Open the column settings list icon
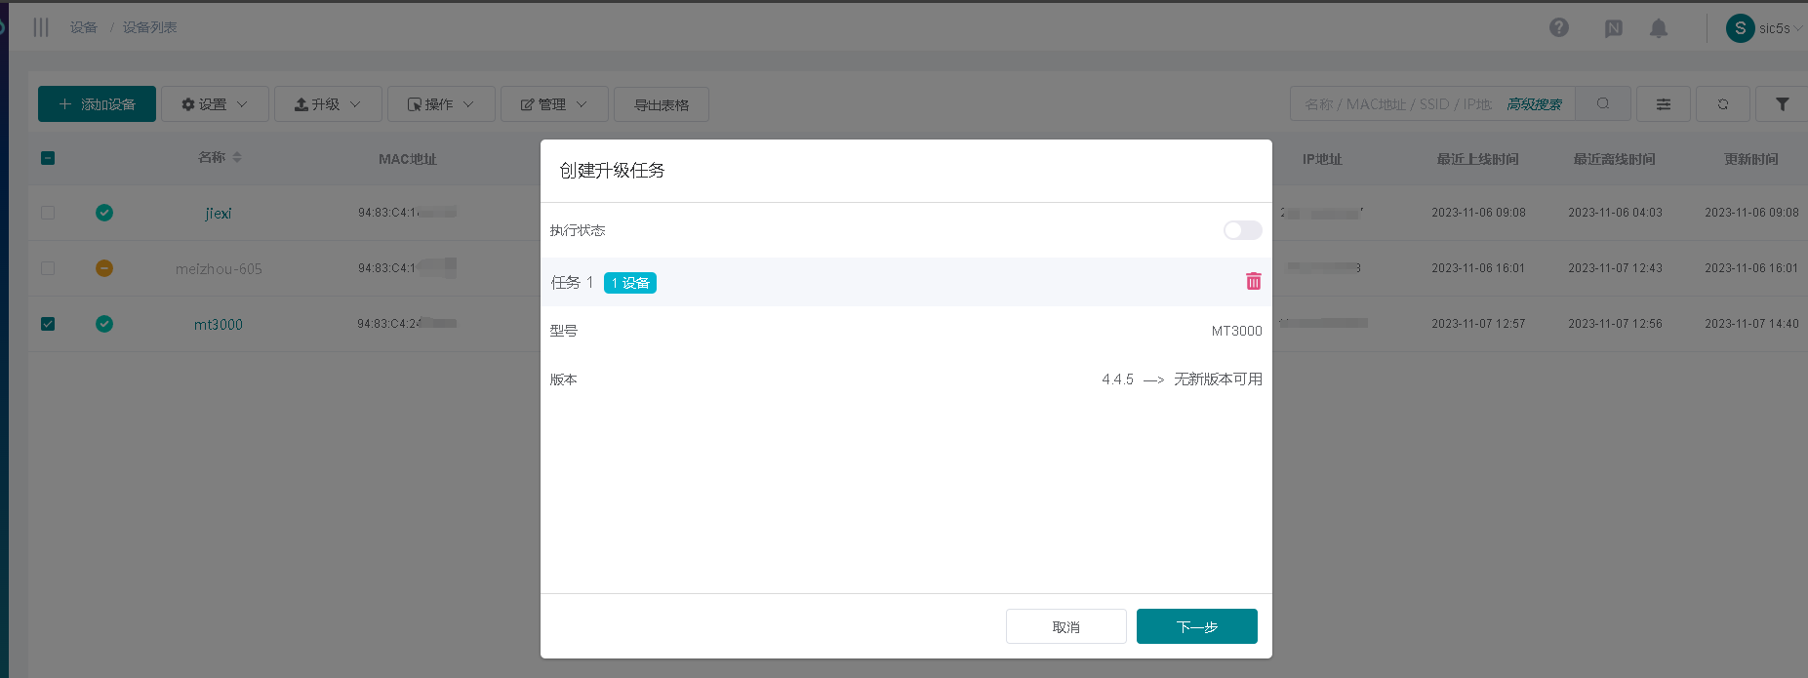This screenshot has width=1808, height=678. coord(1663,104)
